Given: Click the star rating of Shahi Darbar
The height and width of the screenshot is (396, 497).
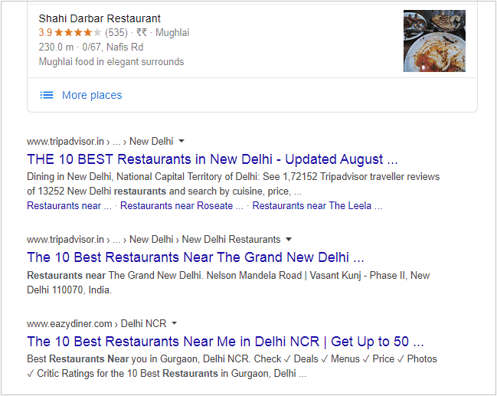Looking at the screenshot, I should 78,32.
